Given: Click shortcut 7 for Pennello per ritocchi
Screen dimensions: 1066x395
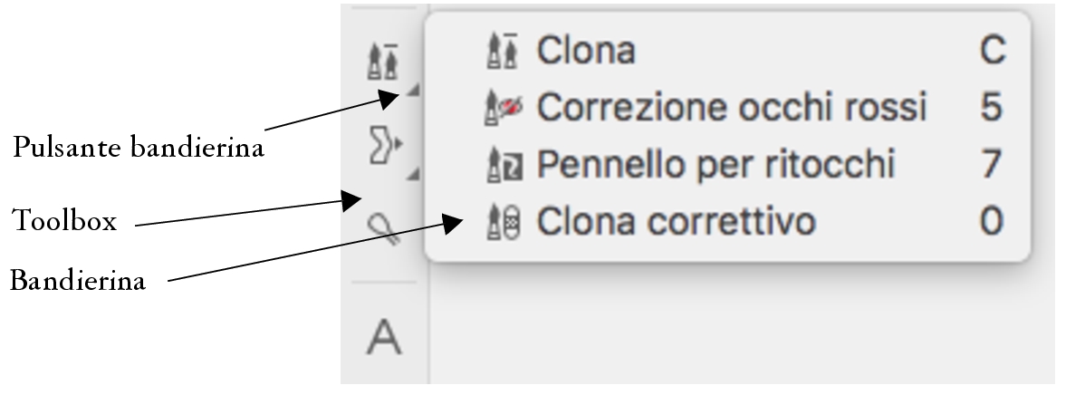Looking at the screenshot, I should click(x=993, y=165).
